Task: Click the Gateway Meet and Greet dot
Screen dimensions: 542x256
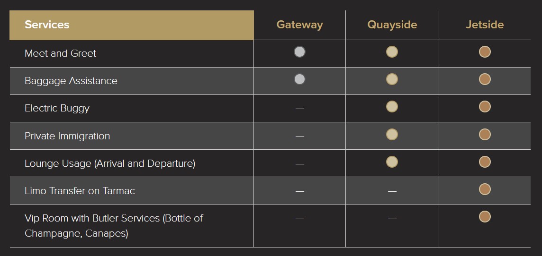Action: (x=299, y=52)
